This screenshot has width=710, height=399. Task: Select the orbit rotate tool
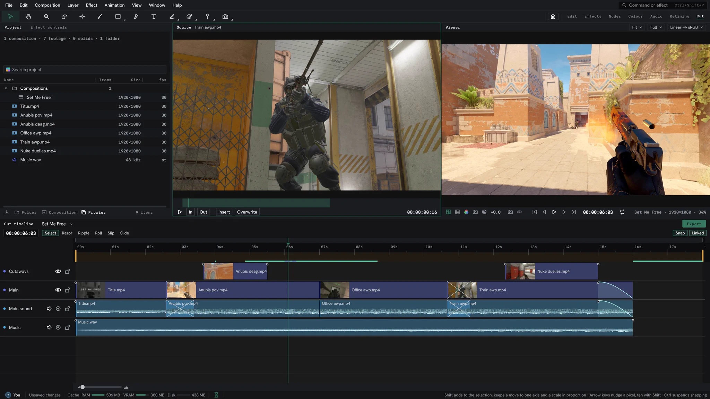click(x=64, y=17)
